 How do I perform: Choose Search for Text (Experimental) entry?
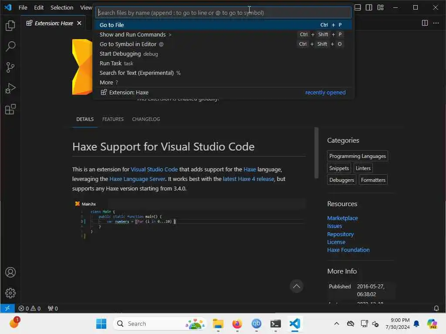pyautogui.click(x=223, y=73)
